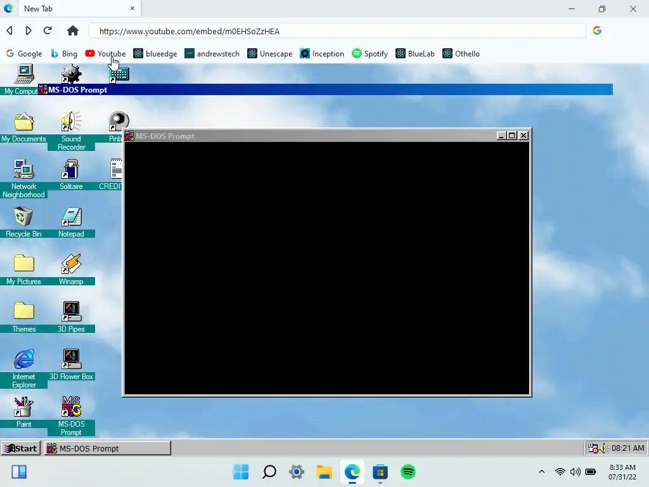Click the Edge icon in the Windows 11 taskbar
This screenshot has height=487, width=649.
pos(352,472)
